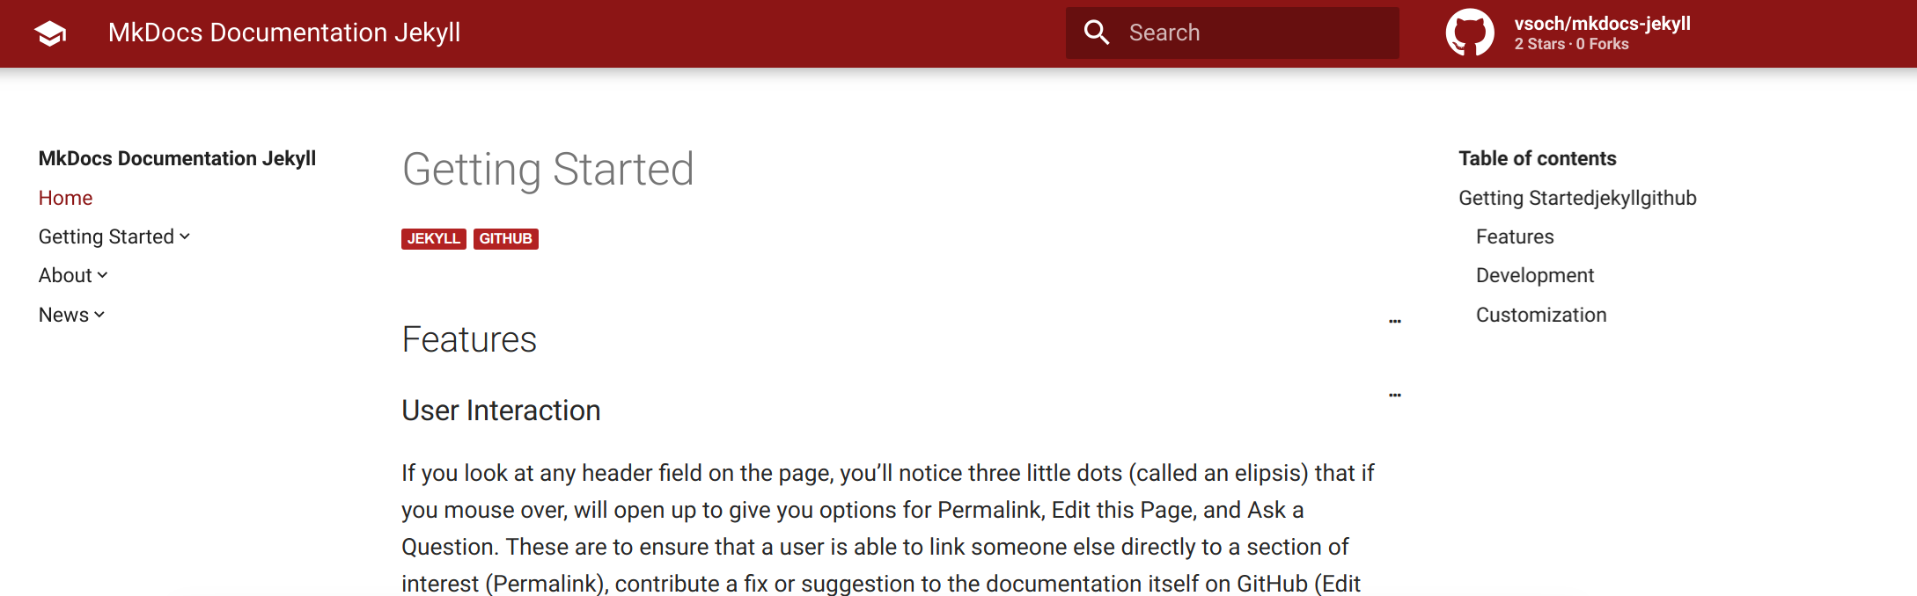
Task: Jump to Development in table of contents
Action: [x=1535, y=275]
